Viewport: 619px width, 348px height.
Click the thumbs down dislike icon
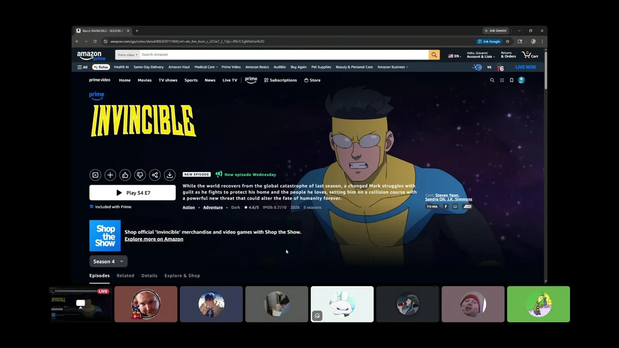pyautogui.click(x=140, y=175)
